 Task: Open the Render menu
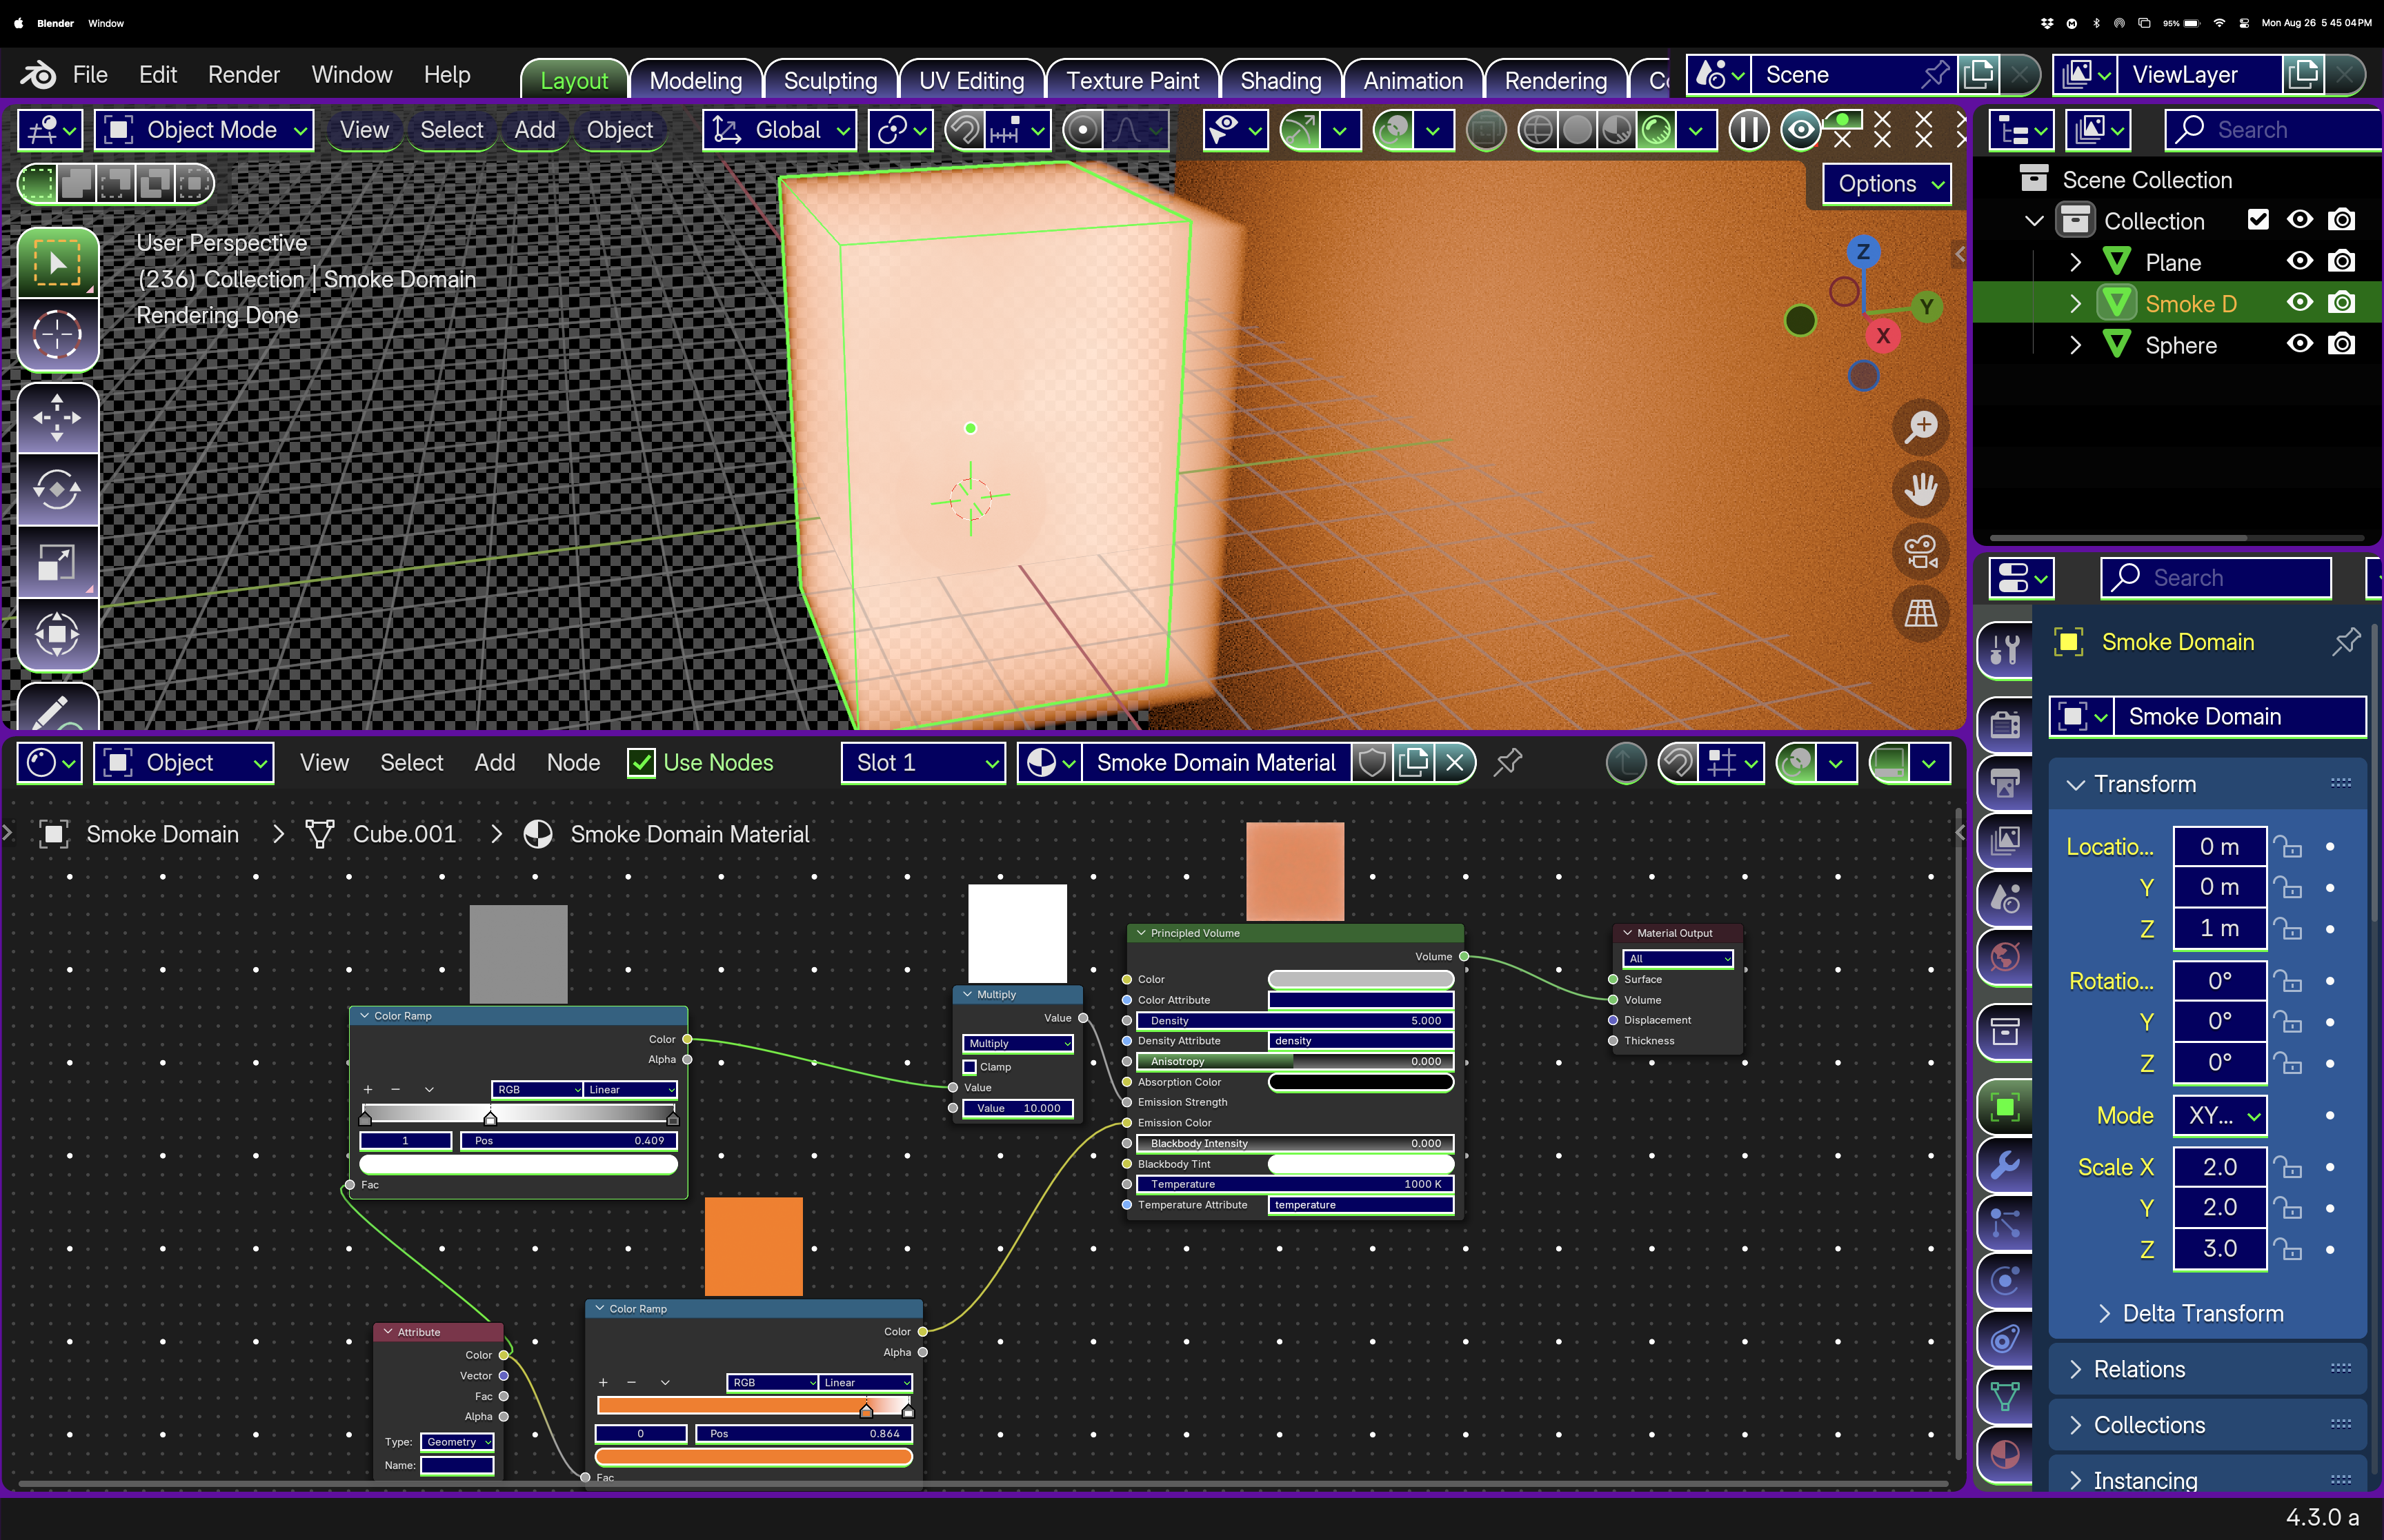[244, 75]
